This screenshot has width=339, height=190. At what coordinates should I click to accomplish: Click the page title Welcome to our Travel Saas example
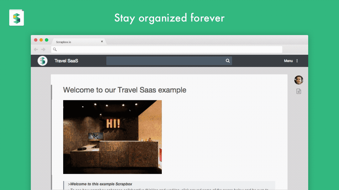125,90
